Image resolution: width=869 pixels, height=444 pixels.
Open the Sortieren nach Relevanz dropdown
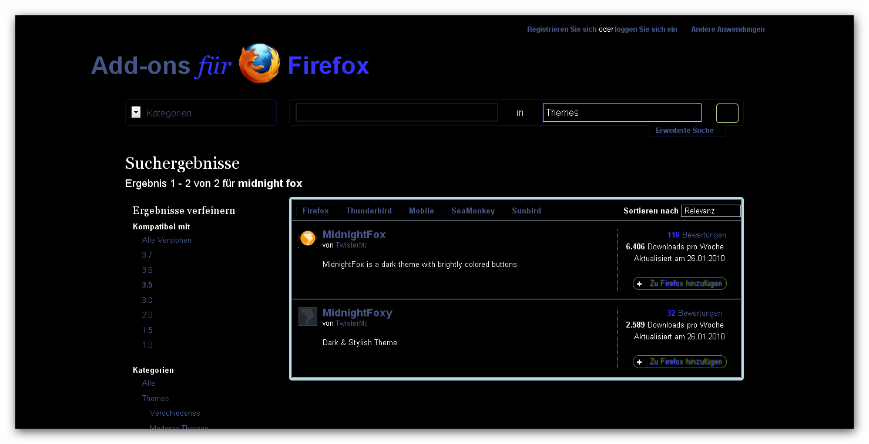tap(711, 211)
